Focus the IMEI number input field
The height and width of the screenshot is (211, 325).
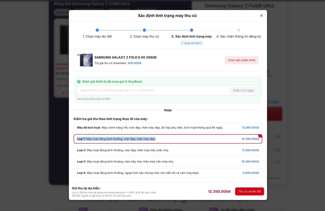pos(153,90)
